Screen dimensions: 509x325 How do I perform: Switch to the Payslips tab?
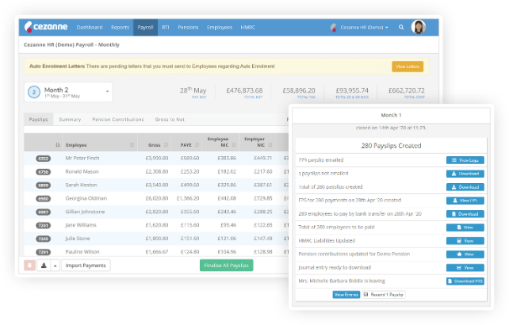click(38, 120)
